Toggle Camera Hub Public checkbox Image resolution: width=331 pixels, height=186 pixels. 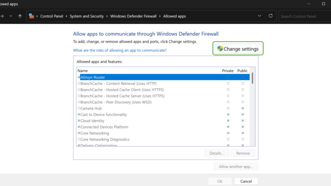(243, 108)
